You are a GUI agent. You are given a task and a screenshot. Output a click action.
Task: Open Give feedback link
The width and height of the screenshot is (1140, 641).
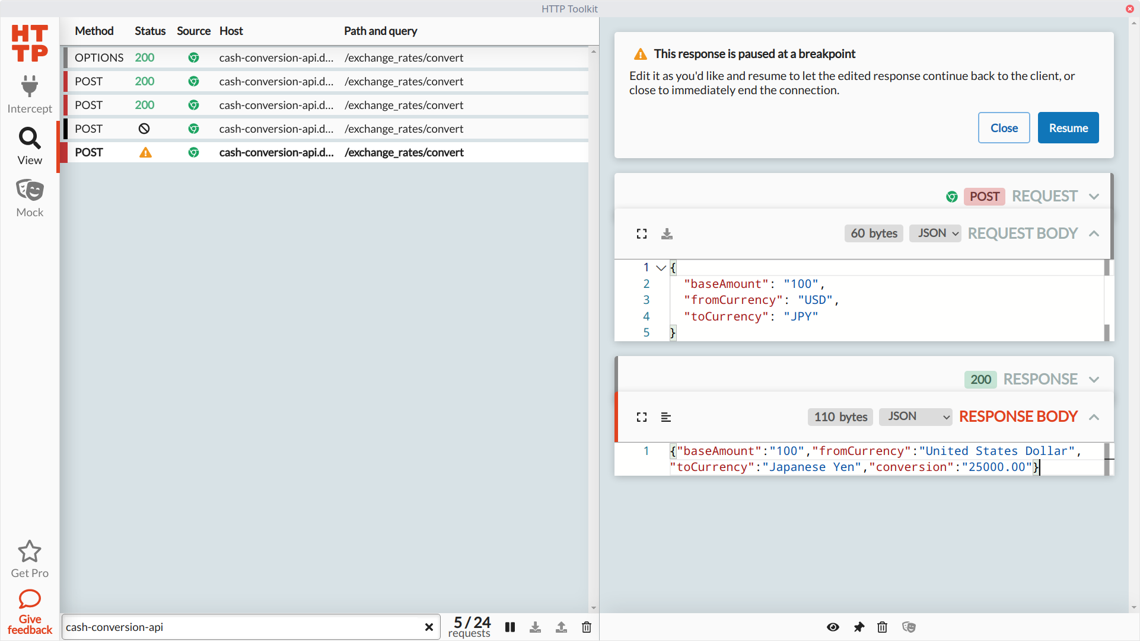click(30, 612)
